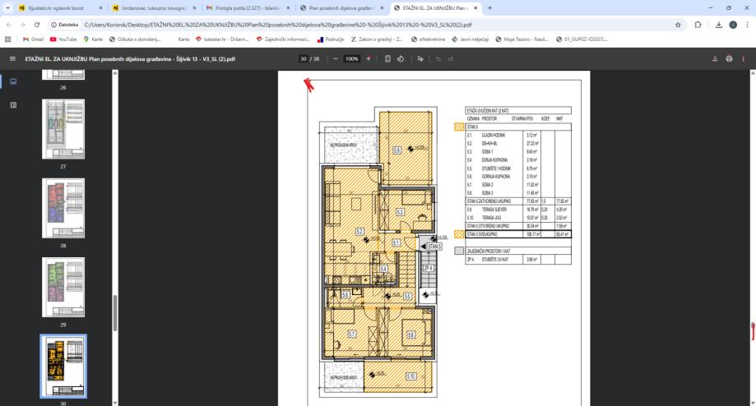The image size is (756, 406).
Task: Open the Zakon o gradnji bookmark
Action: point(377,39)
